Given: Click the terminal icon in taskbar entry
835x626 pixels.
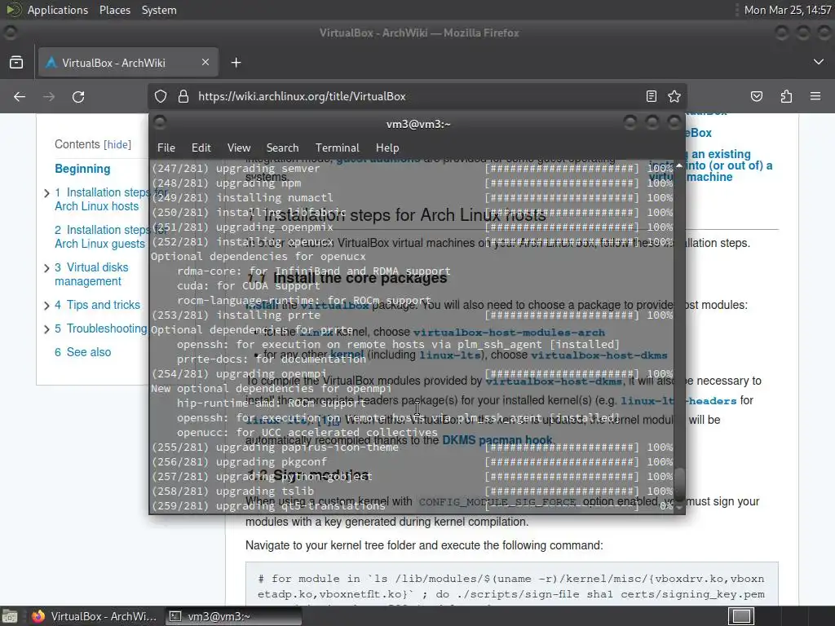Looking at the screenshot, I should 175,616.
